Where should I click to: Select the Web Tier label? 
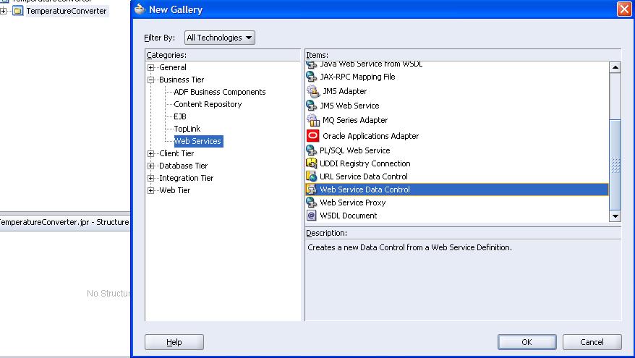pos(174,190)
